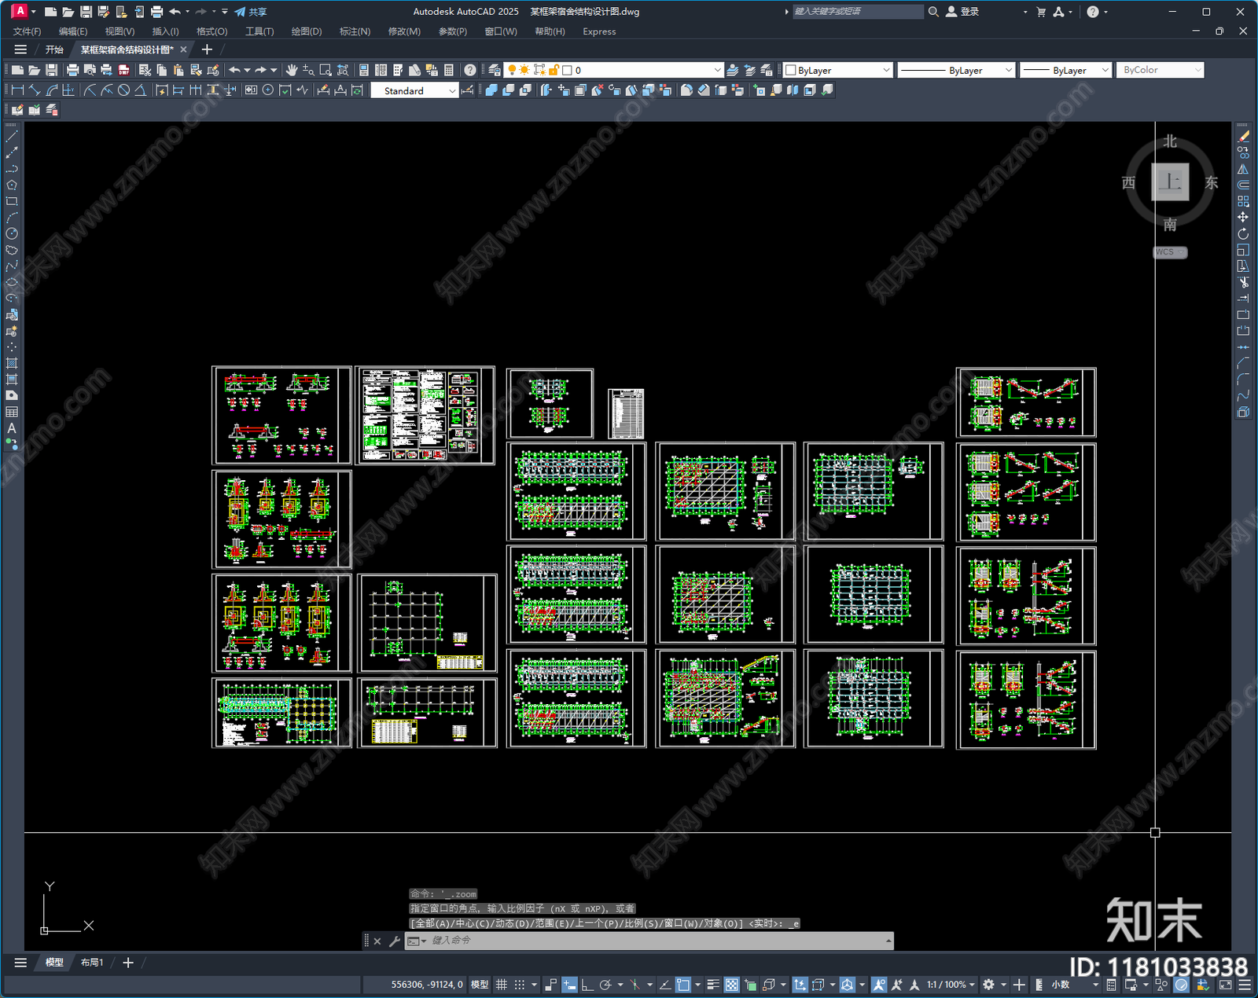Select the Rotate tool in modify toolbar
Image resolution: width=1258 pixels, height=998 pixels.
pyautogui.click(x=1243, y=233)
